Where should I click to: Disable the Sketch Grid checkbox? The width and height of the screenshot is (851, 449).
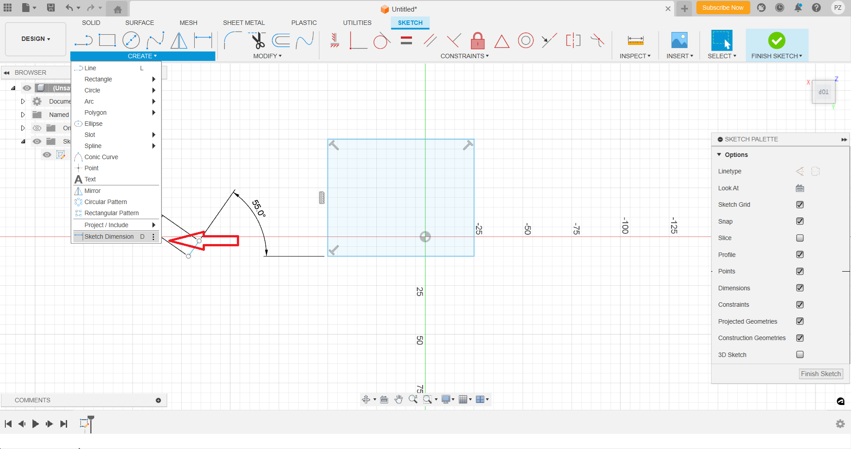pos(800,204)
